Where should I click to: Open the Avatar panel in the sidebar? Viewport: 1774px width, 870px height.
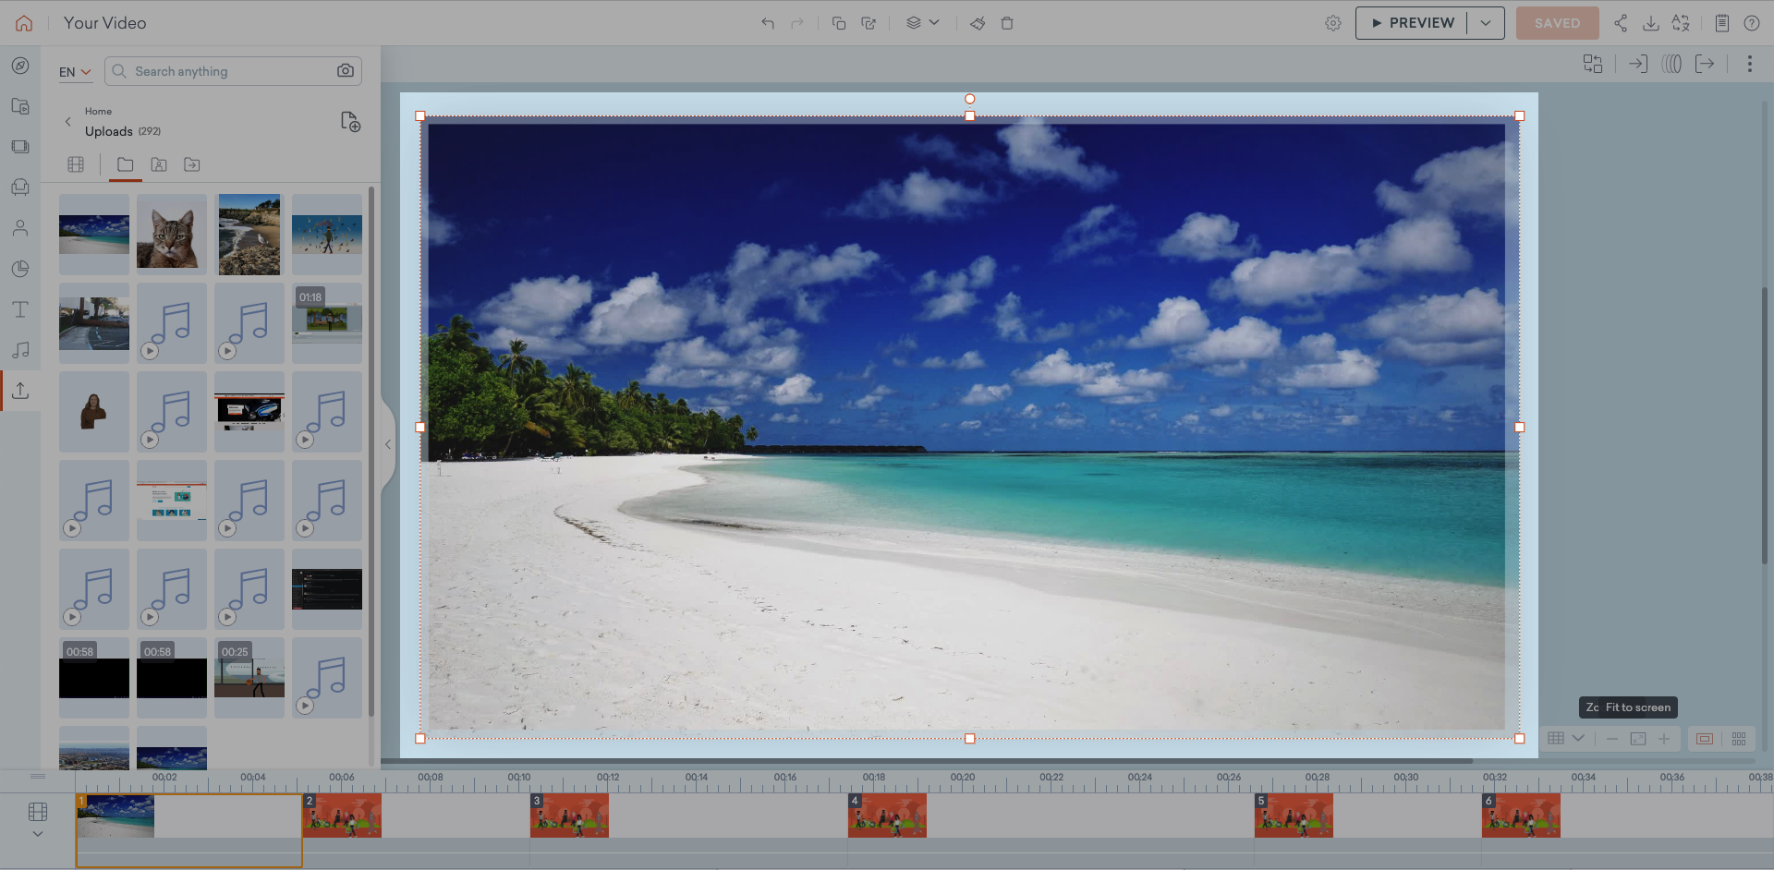point(20,228)
